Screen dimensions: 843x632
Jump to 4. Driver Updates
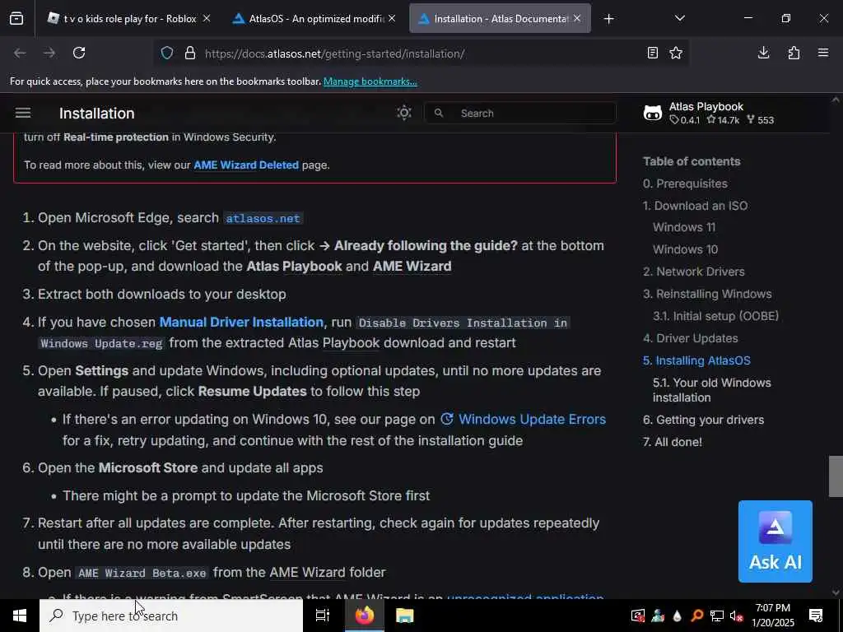tap(691, 338)
